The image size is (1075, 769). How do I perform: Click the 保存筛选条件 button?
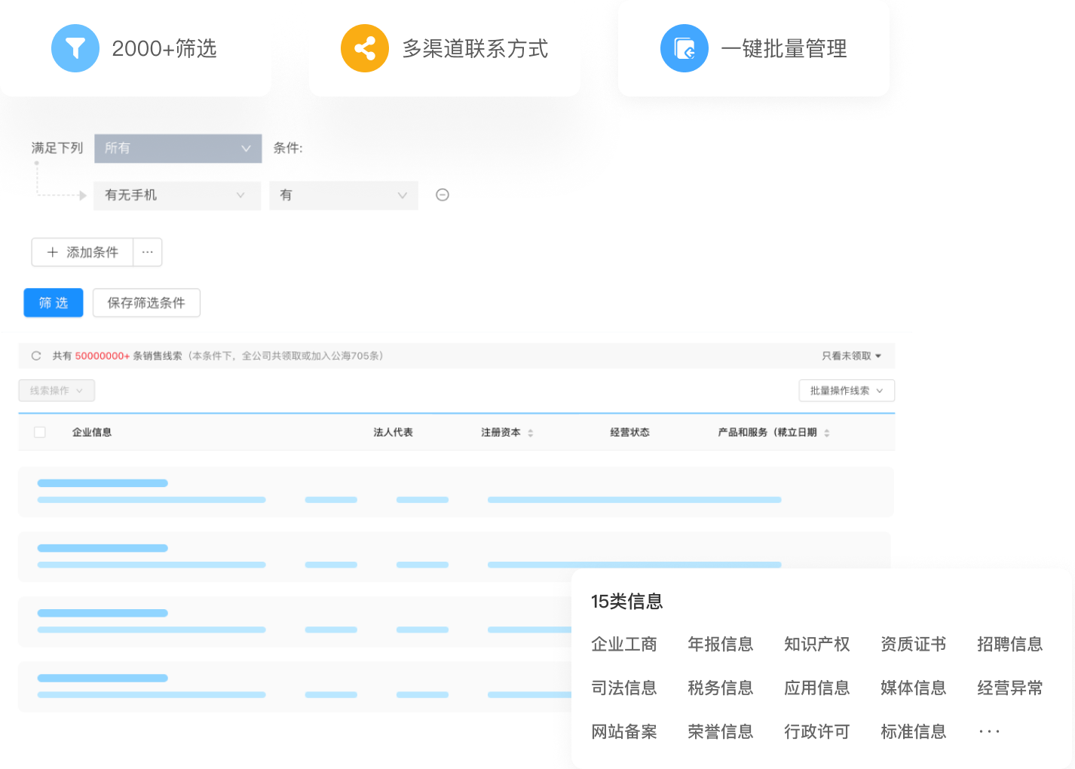click(x=145, y=302)
